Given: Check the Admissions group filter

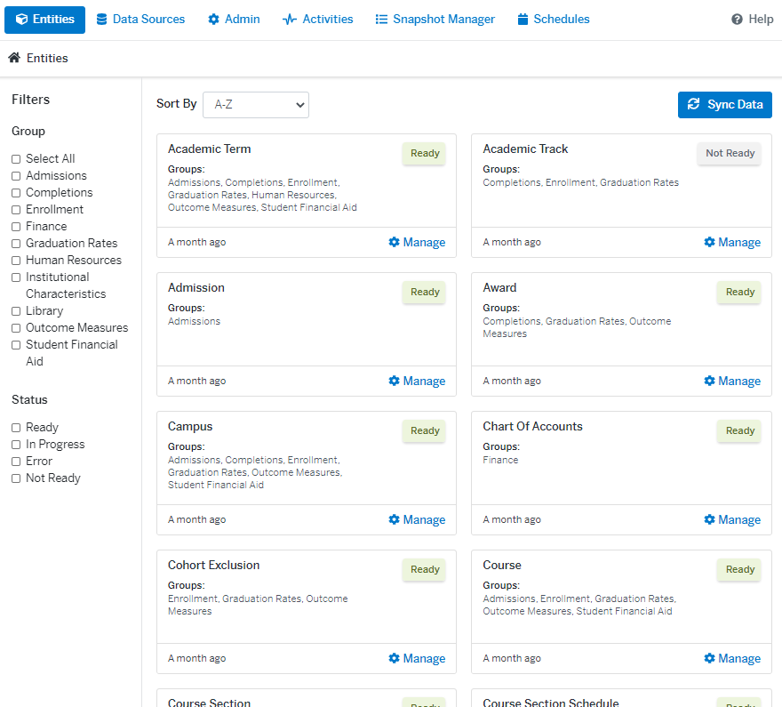Looking at the screenshot, I should pyautogui.click(x=16, y=176).
